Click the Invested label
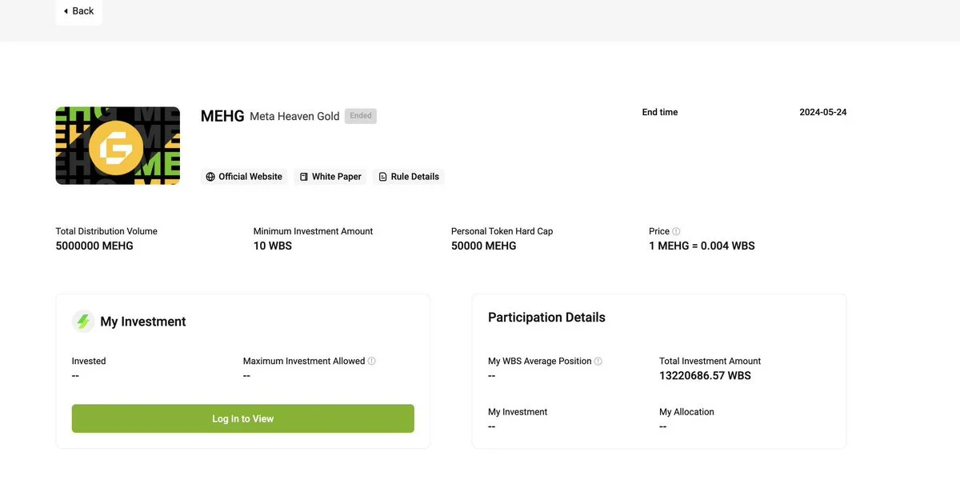Screen dimensions: 960x492 (x=89, y=362)
